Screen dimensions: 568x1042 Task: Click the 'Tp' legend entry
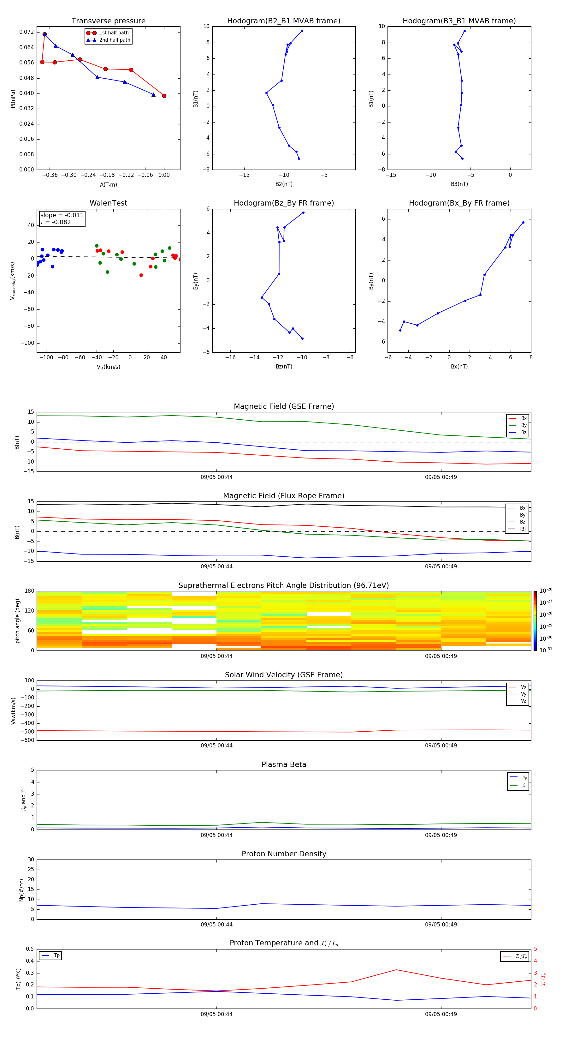coord(50,956)
